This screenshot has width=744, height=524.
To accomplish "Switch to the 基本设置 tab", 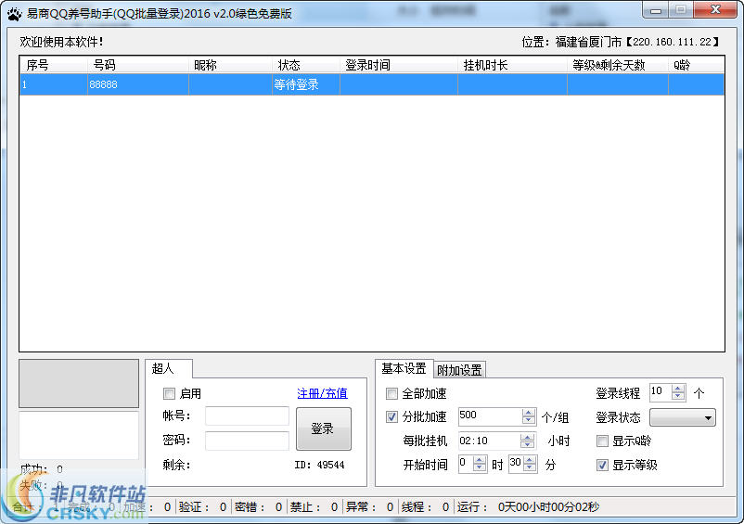I will [404, 368].
